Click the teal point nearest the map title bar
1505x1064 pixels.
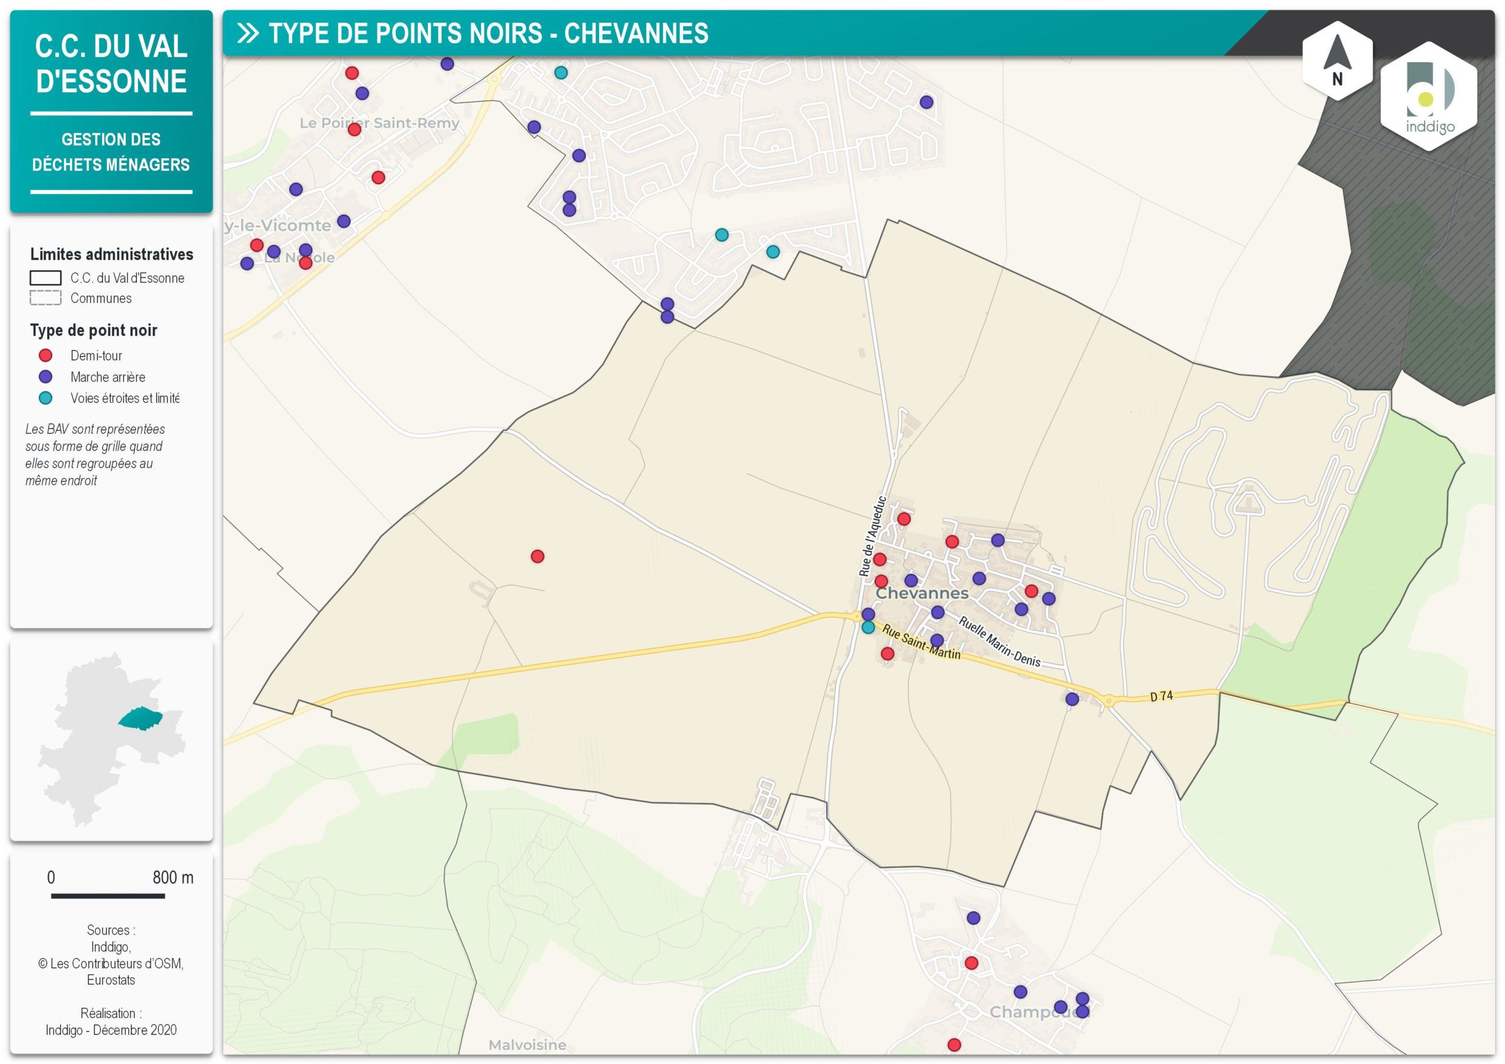tap(561, 72)
